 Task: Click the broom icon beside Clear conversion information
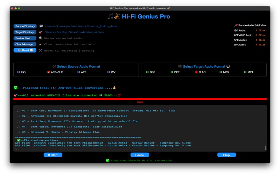41,44
